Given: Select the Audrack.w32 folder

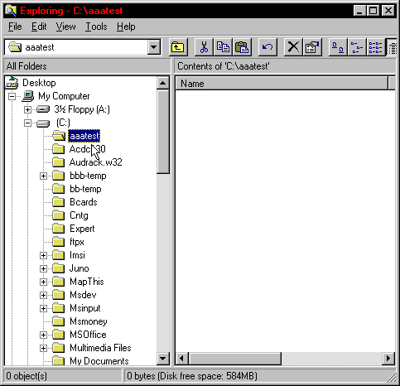Looking at the screenshot, I should [95, 162].
